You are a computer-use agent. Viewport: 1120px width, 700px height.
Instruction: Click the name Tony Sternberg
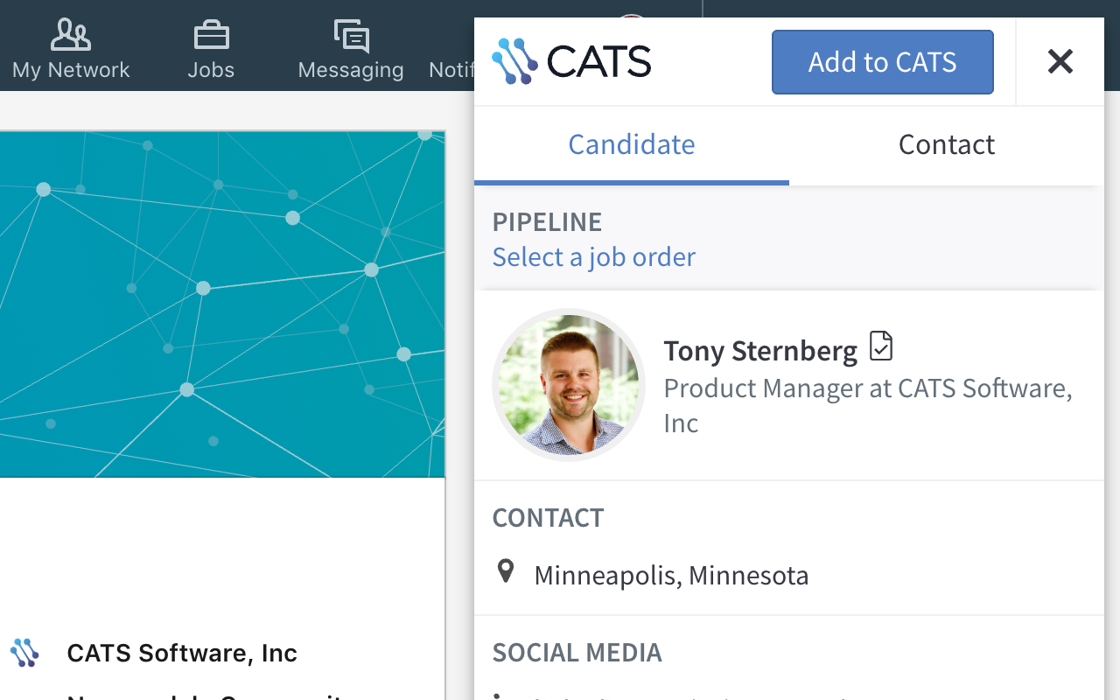[x=760, y=350]
